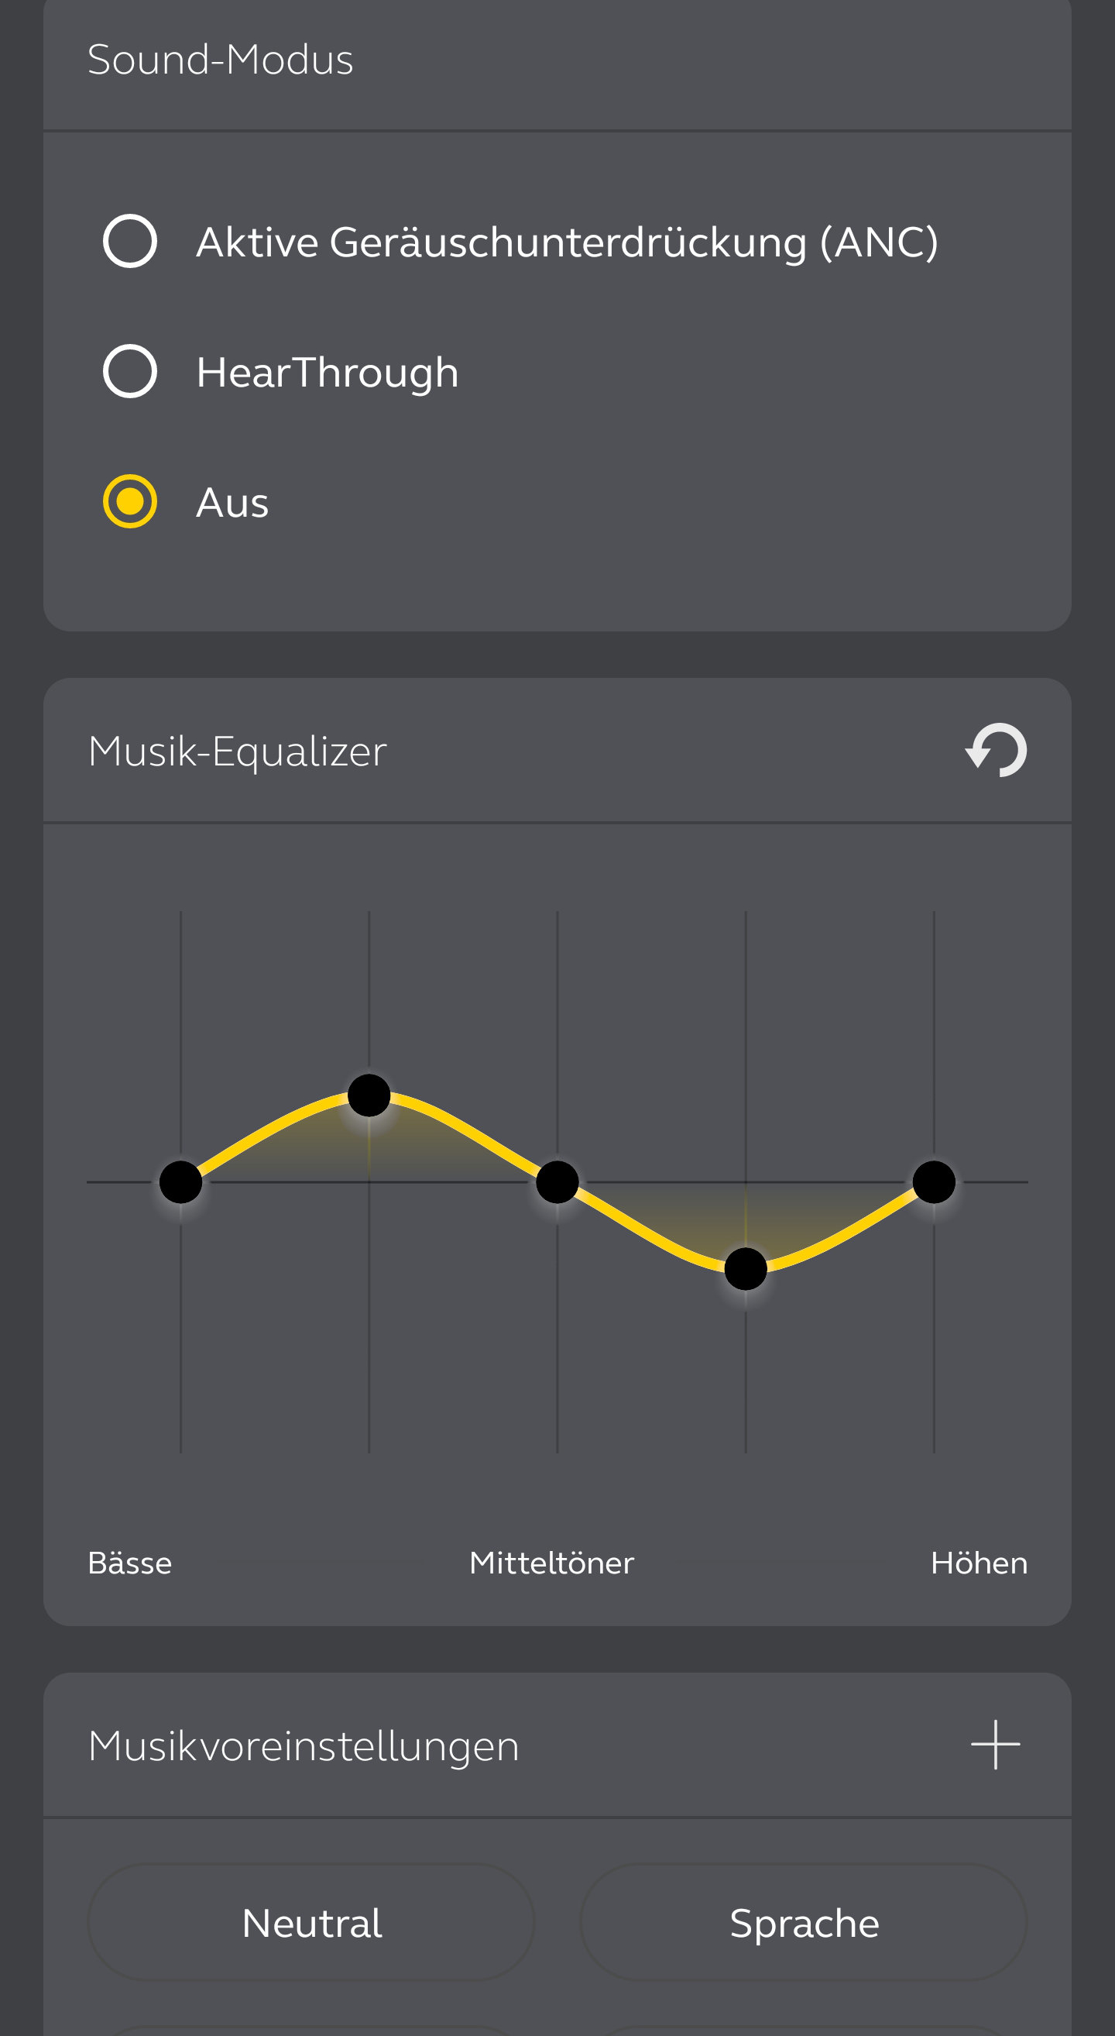Screen dimensions: 1115x2036
Task: Enable the HearThrough radio button
Action: (130, 371)
